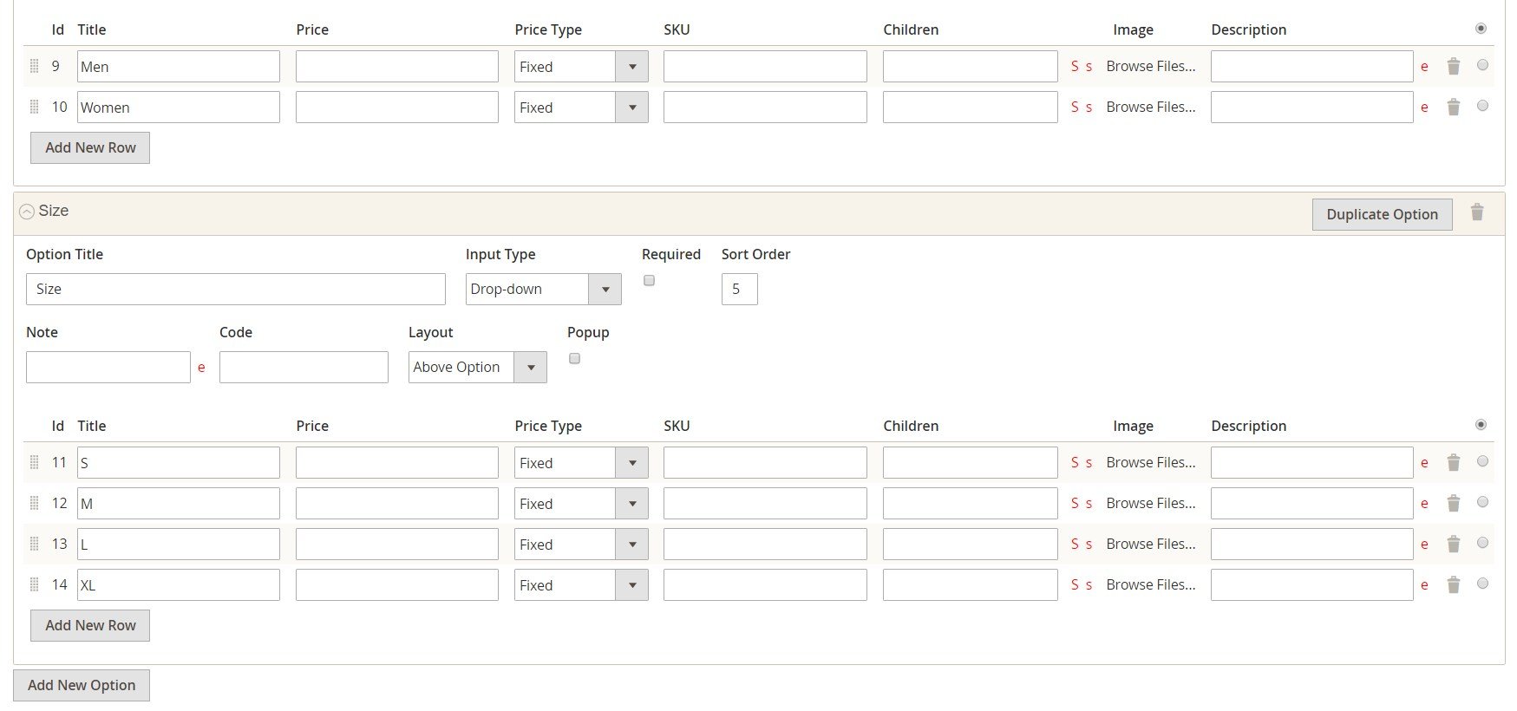Delete row 13 L with trash icon
The height and width of the screenshot is (711, 1517).
1454,545
